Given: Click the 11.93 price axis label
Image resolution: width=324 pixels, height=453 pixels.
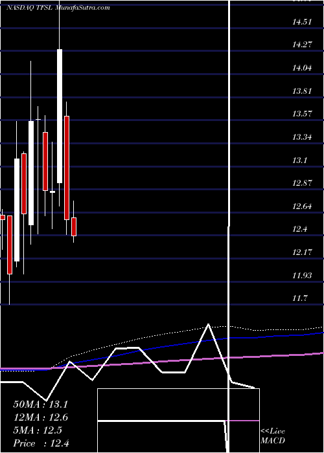Looking at the screenshot, I should pos(303,276).
